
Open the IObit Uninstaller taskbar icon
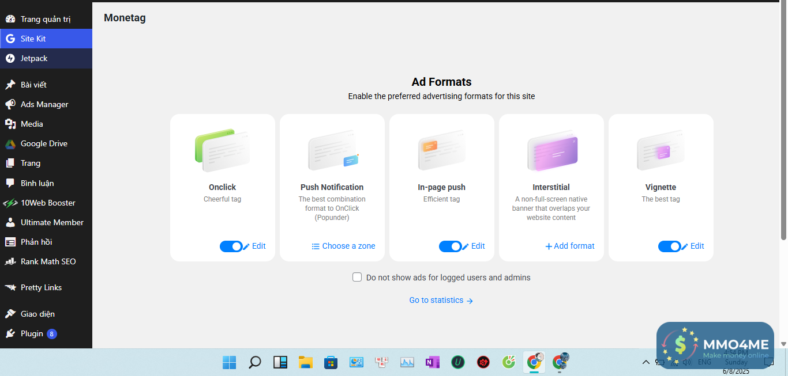tap(457, 362)
